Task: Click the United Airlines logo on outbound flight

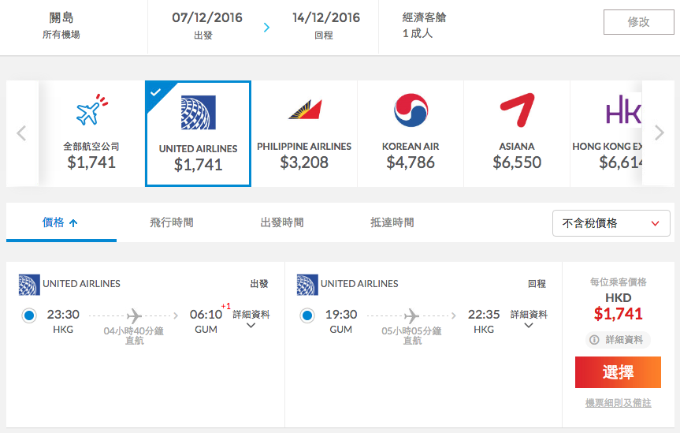Action: 29,285
